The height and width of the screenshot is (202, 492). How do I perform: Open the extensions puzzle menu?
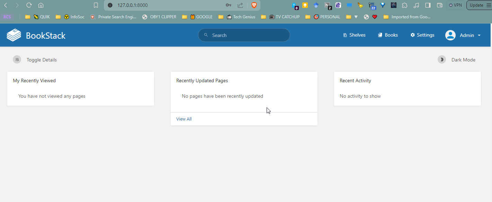[x=404, y=5]
